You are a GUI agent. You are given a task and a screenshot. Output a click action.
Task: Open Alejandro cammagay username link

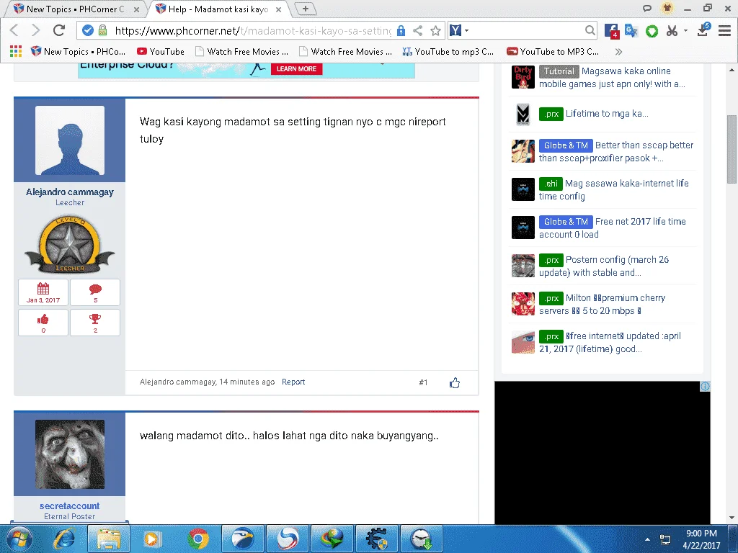(x=70, y=192)
